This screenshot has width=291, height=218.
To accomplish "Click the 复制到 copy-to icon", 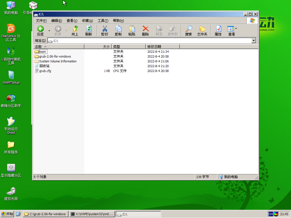I will (x=173, y=29).
